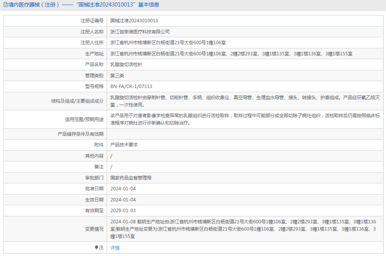This screenshot has height=256, width=386.
Task: Click the 型号规格 label
Action: tap(94, 86)
